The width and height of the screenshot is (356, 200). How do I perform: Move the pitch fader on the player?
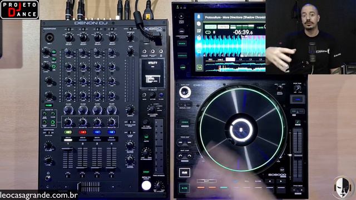pos(298,156)
